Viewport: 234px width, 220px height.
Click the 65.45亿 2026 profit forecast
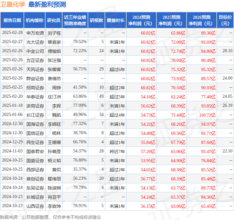pos(208,206)
